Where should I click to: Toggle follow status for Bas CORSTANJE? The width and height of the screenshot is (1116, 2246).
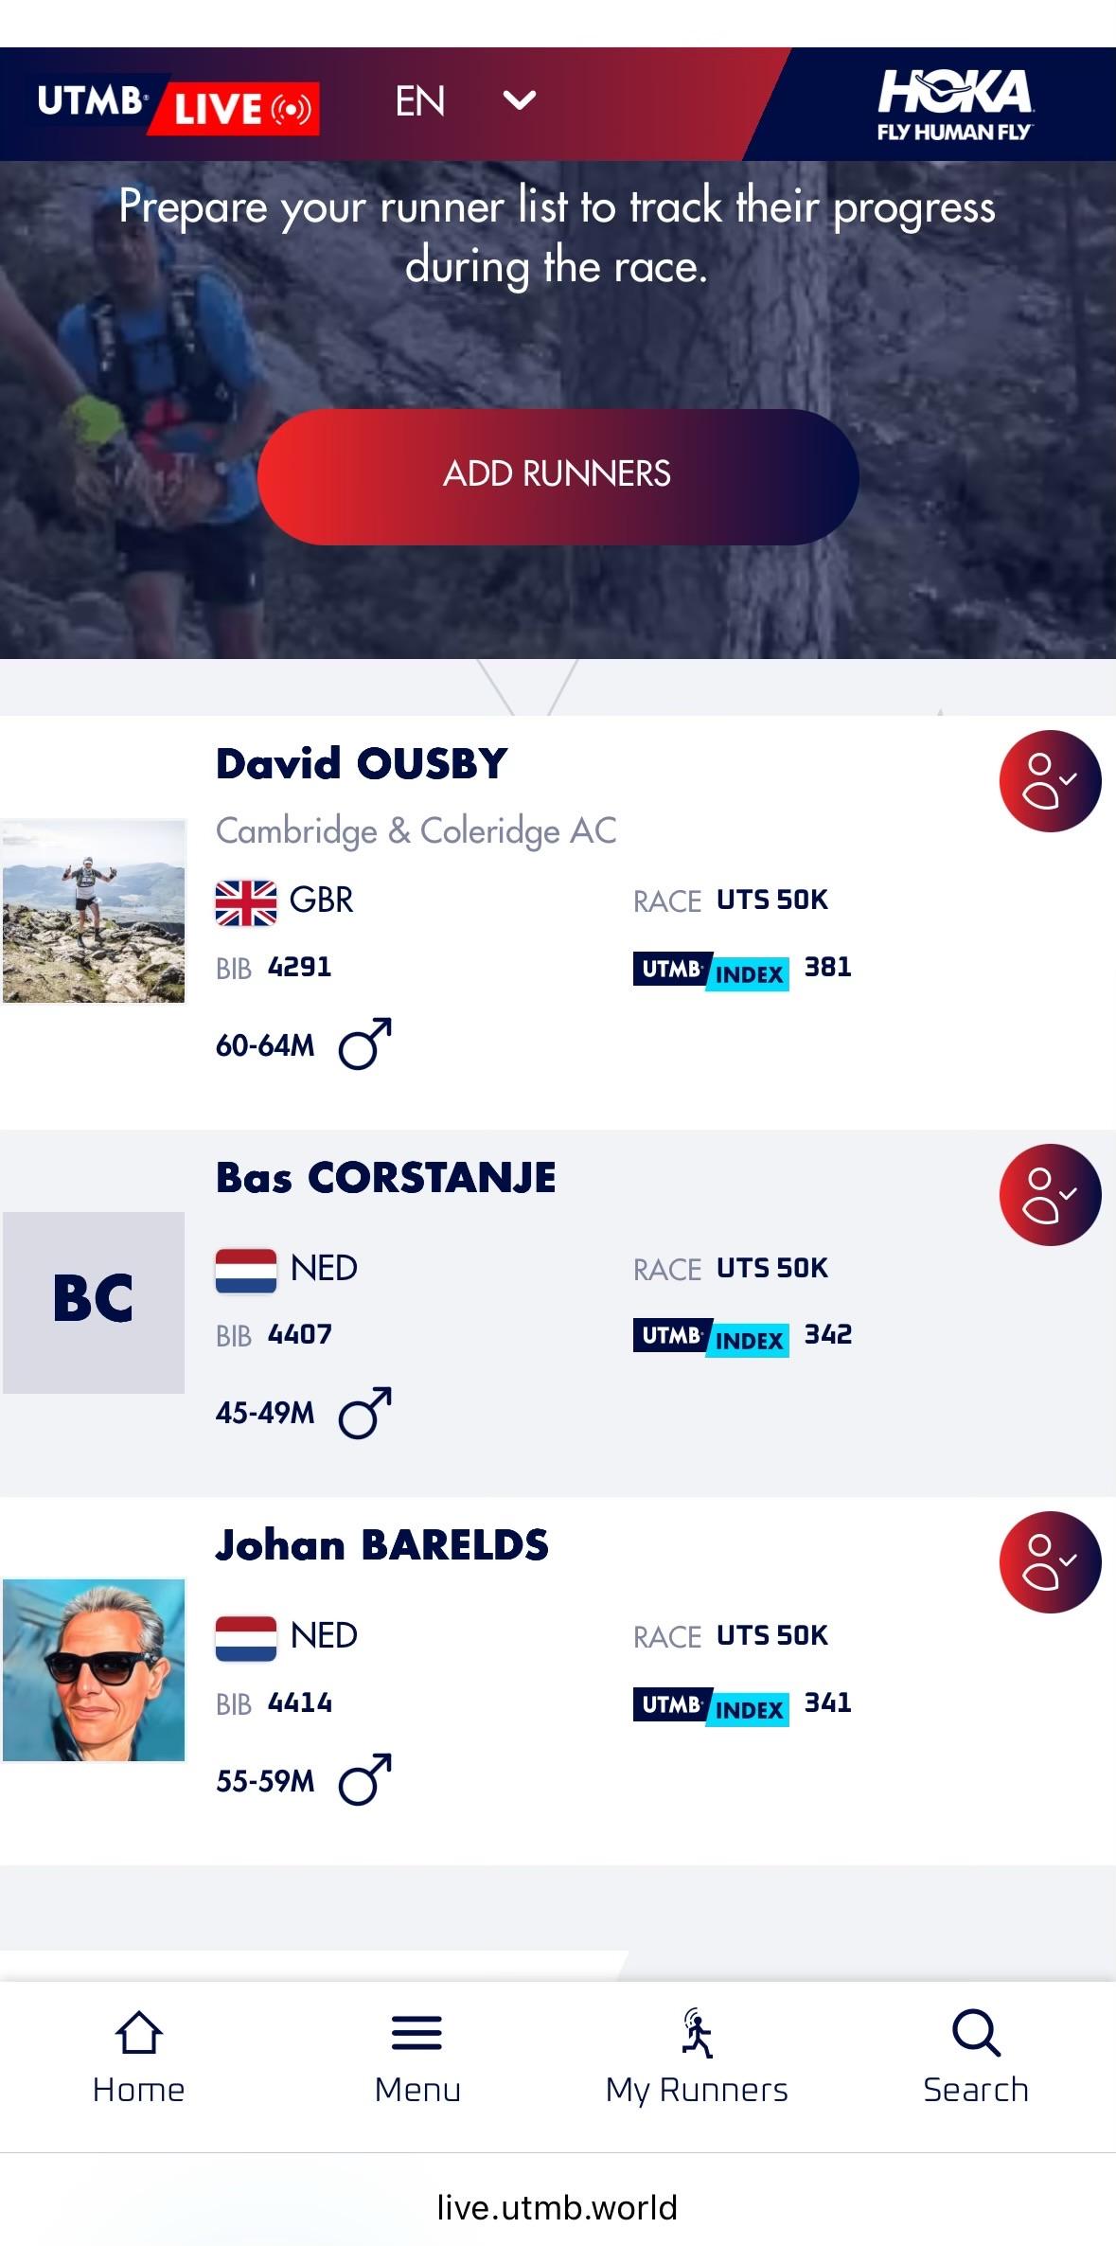pos(1050,1194)
